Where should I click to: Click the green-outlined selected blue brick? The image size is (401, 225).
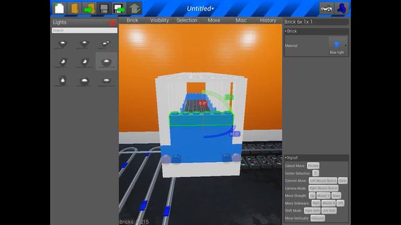point(201,119)
